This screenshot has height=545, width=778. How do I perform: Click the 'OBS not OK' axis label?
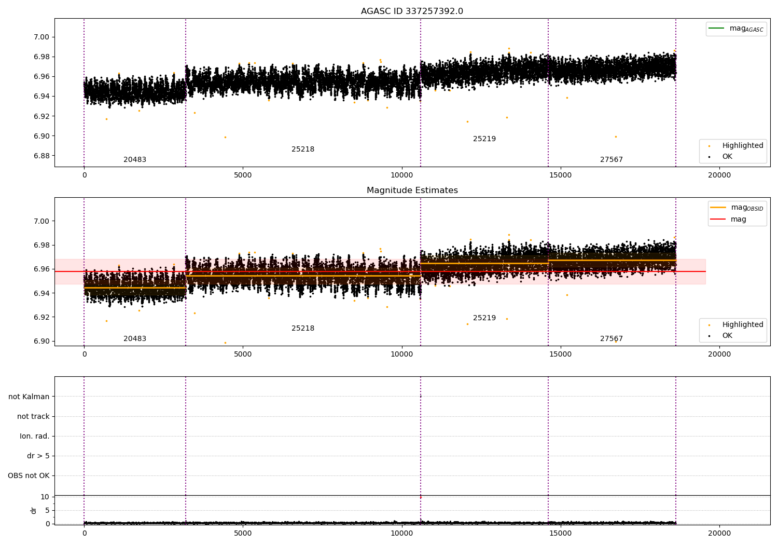coord(29,475)
